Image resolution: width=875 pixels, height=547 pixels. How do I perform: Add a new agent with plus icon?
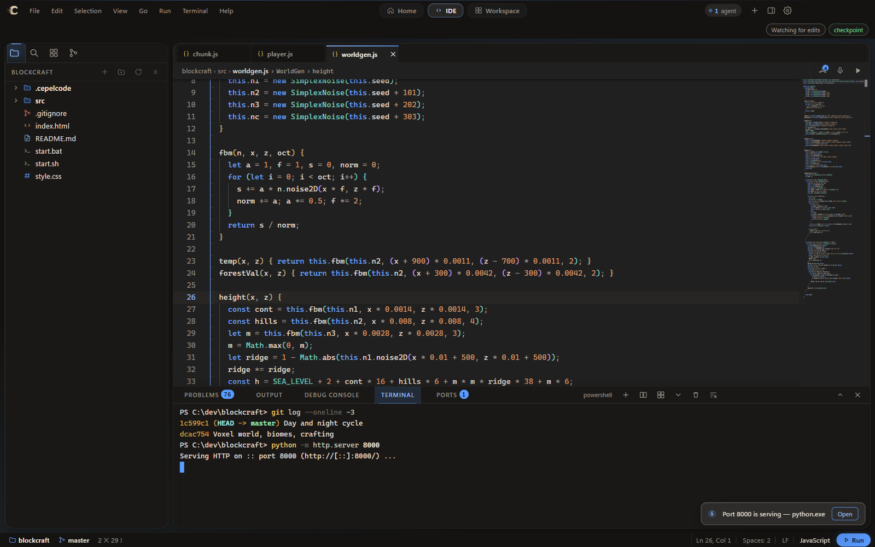coord(755,10)
